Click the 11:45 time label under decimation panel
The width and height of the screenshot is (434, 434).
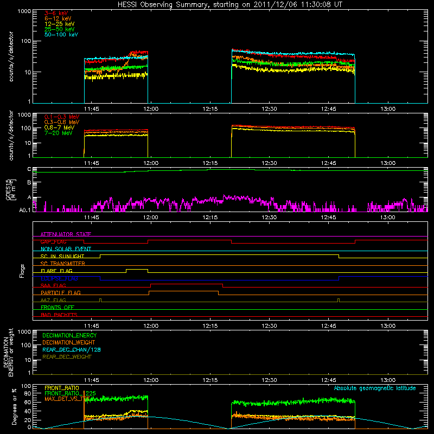coord(91,380)
